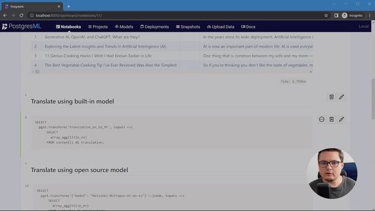
Task: Edit the 'Translate using built-in model' heading cell
Action: pos(341,97)
